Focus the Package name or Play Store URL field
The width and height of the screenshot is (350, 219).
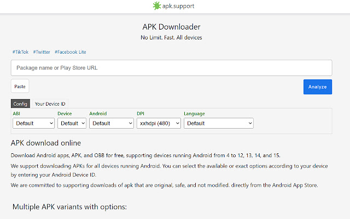[171, 68]
